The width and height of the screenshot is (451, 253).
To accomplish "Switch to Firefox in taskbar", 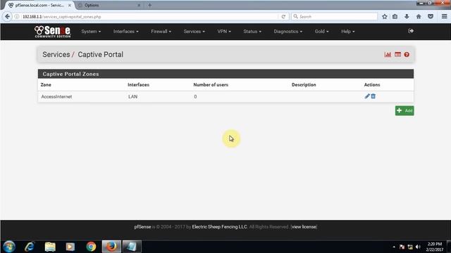I will click(111, 247).
